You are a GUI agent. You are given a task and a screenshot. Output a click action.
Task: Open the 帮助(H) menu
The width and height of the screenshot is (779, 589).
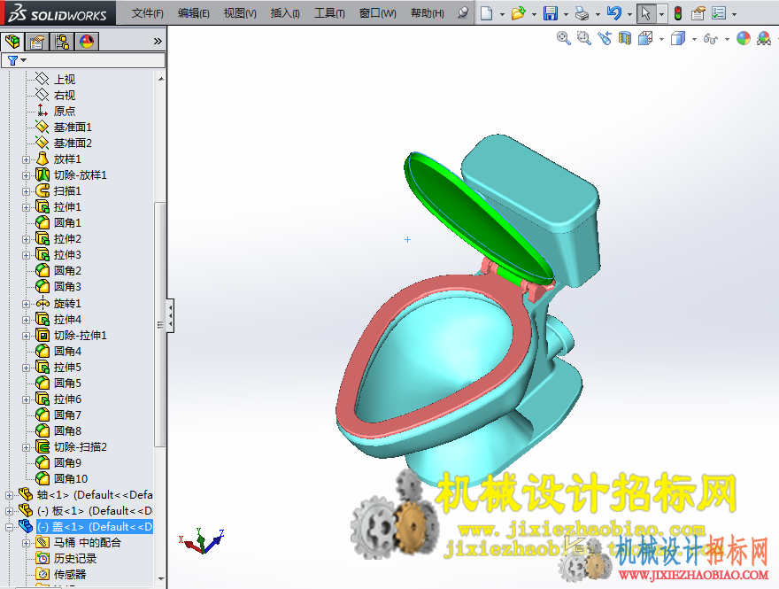(428, 13)
